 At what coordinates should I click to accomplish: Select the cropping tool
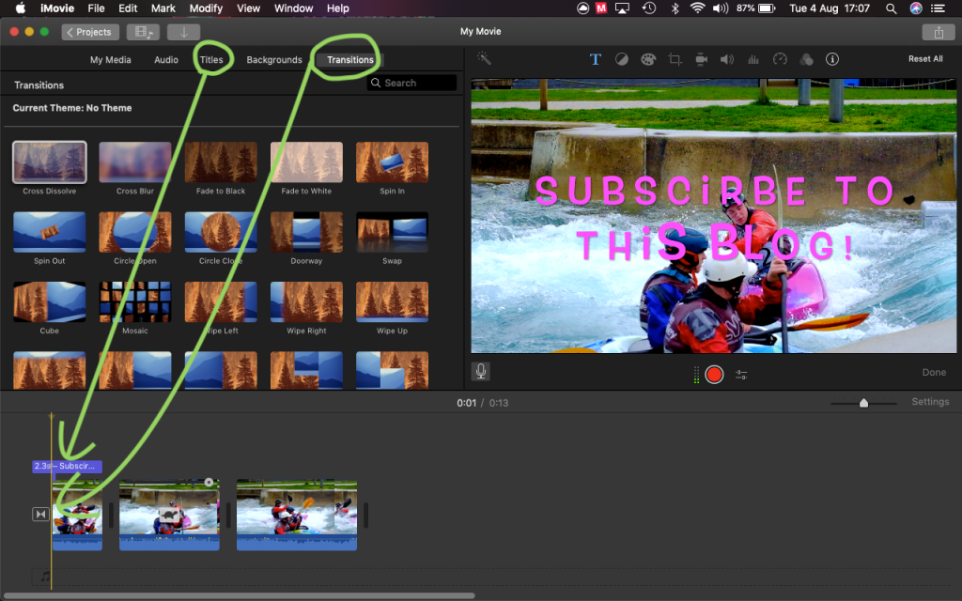pos(675,59)
